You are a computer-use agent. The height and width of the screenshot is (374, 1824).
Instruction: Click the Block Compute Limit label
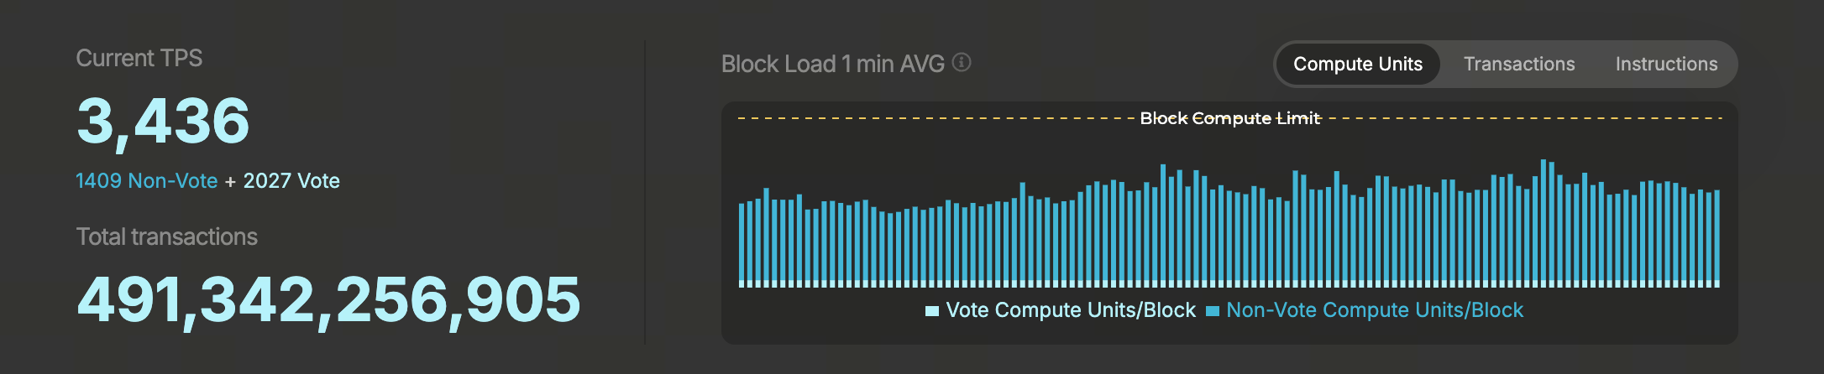pos(1229,118)
